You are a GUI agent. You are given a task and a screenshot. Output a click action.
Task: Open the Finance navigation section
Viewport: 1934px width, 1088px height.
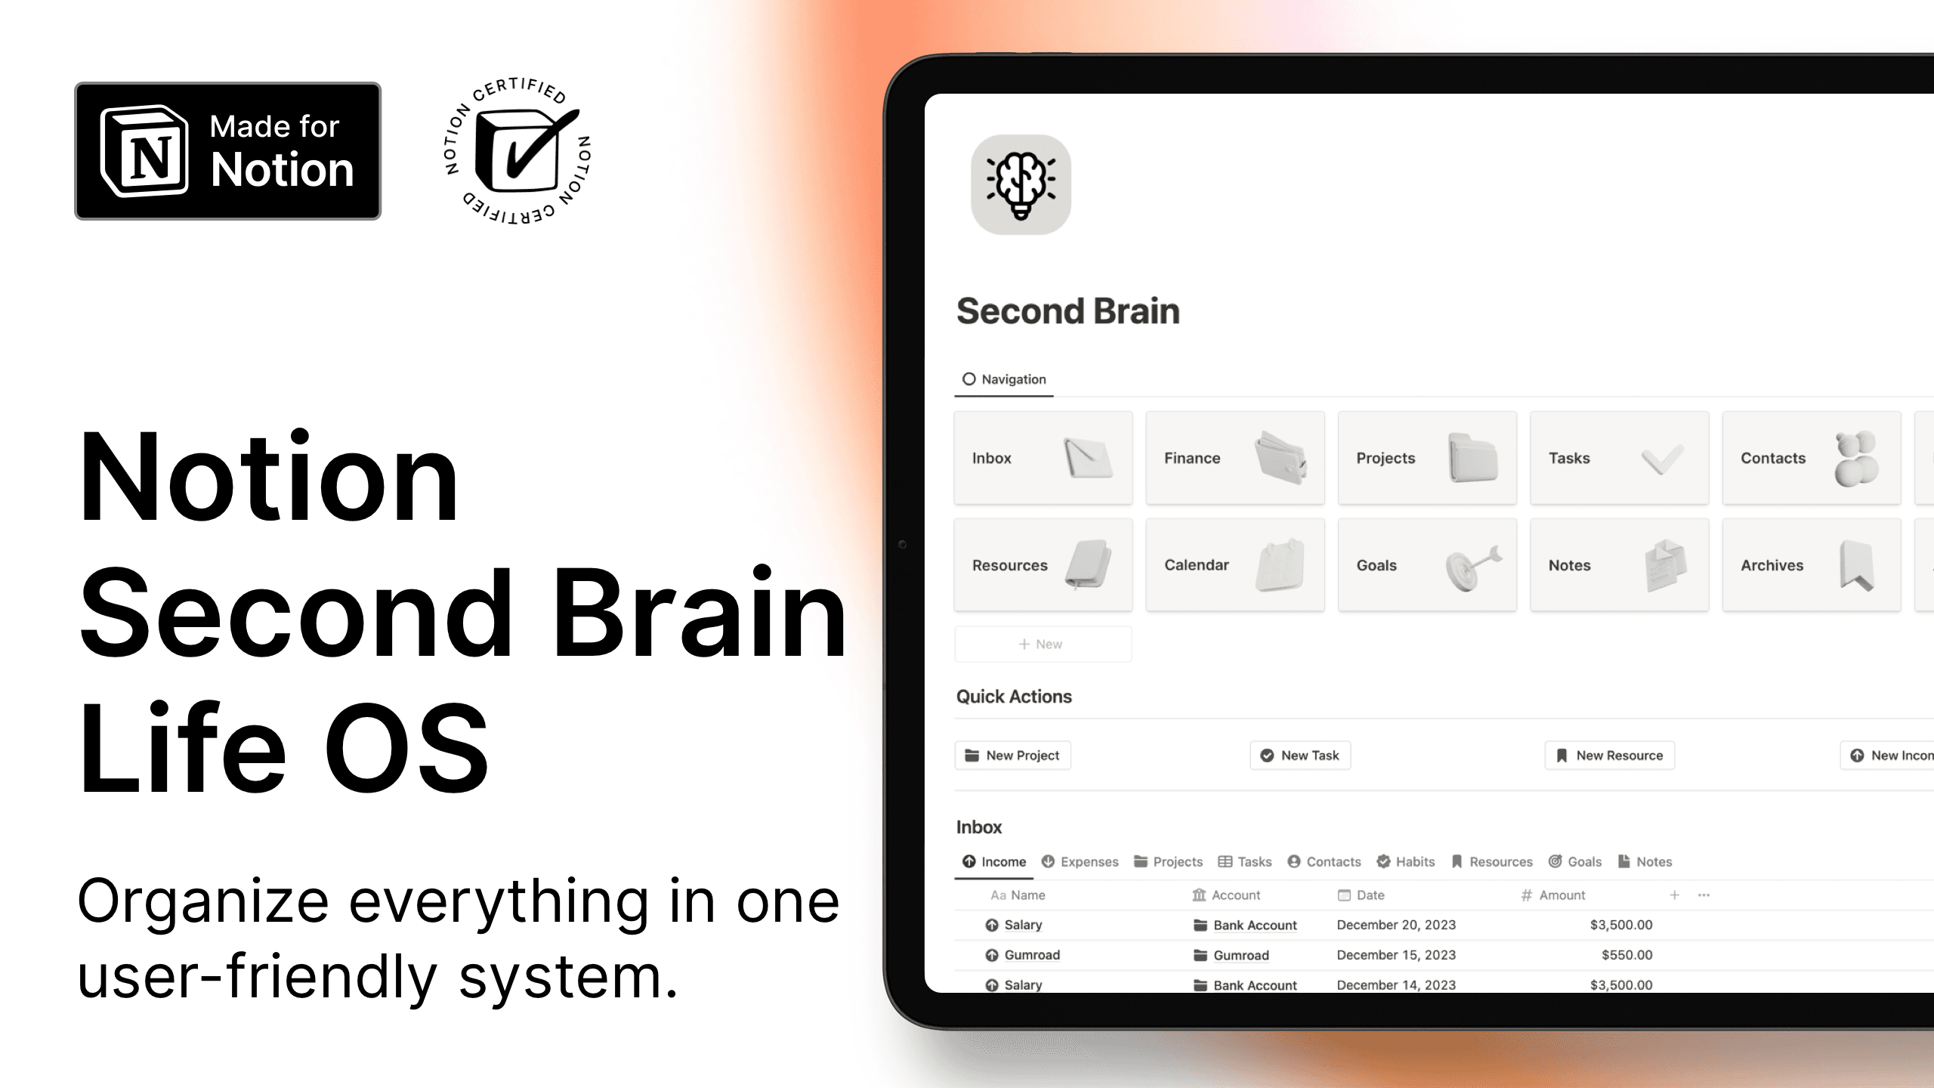pyautogui.click(x=1233, y=457)
